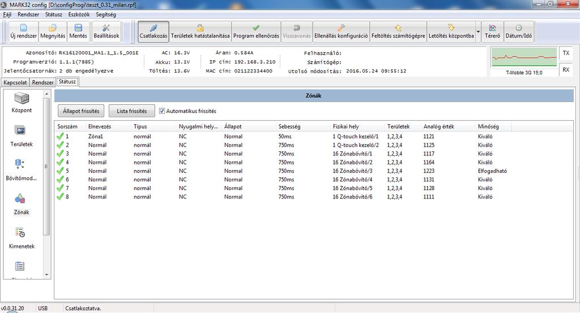Image resolution: width=580 pixels, height=313 pixels.
Task: Click green checkmark of zone 5
Action: point(60,171)
